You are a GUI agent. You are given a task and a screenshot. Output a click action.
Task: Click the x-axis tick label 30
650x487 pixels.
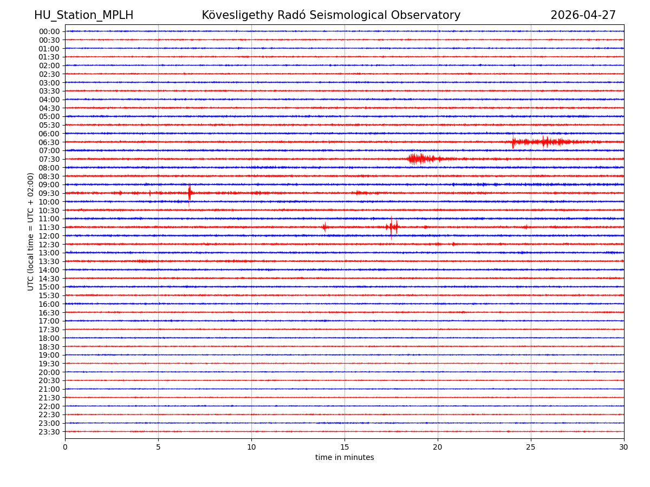[x=624, y=447]
